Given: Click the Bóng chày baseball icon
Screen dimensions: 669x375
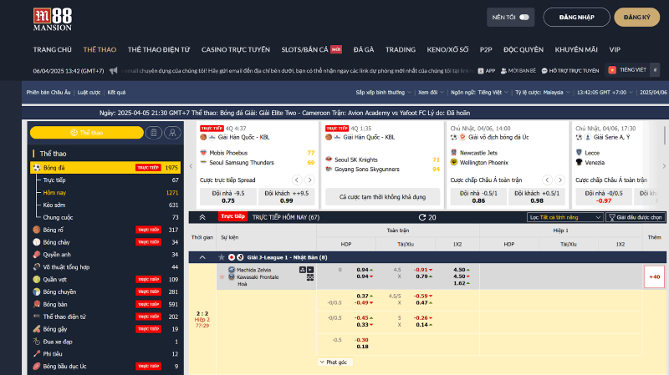Looking at the screenshot, I should point(37,242).
